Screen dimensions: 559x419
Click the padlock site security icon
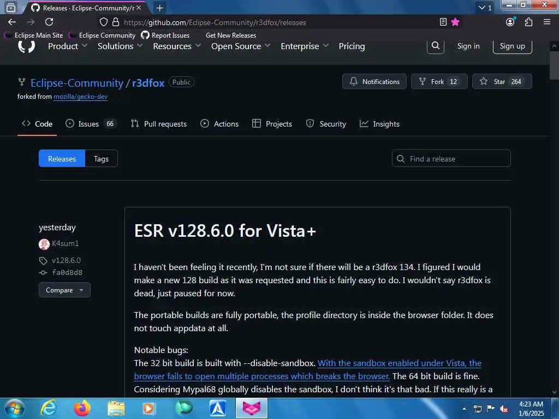pos(116,22)
